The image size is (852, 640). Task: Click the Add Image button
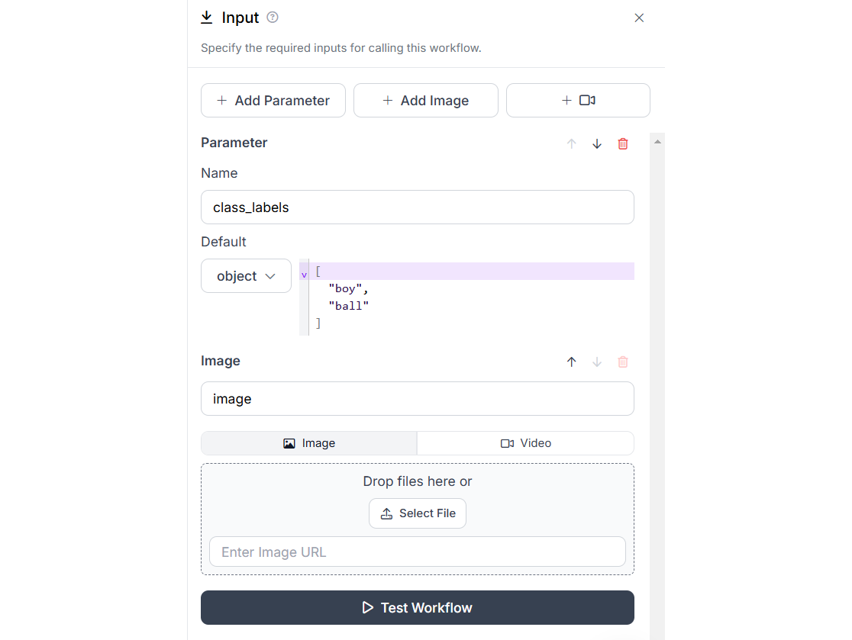click(426, 101)
